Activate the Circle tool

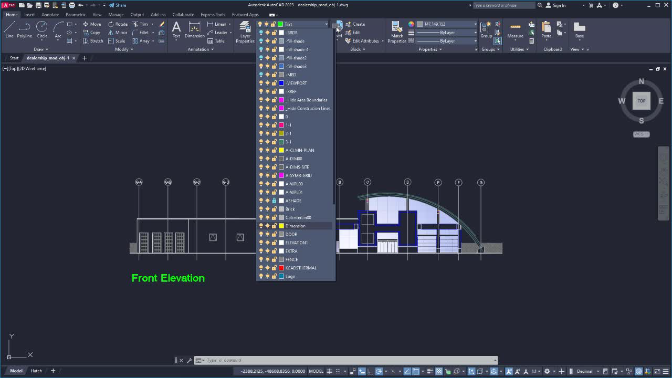(x=41, y=30)
